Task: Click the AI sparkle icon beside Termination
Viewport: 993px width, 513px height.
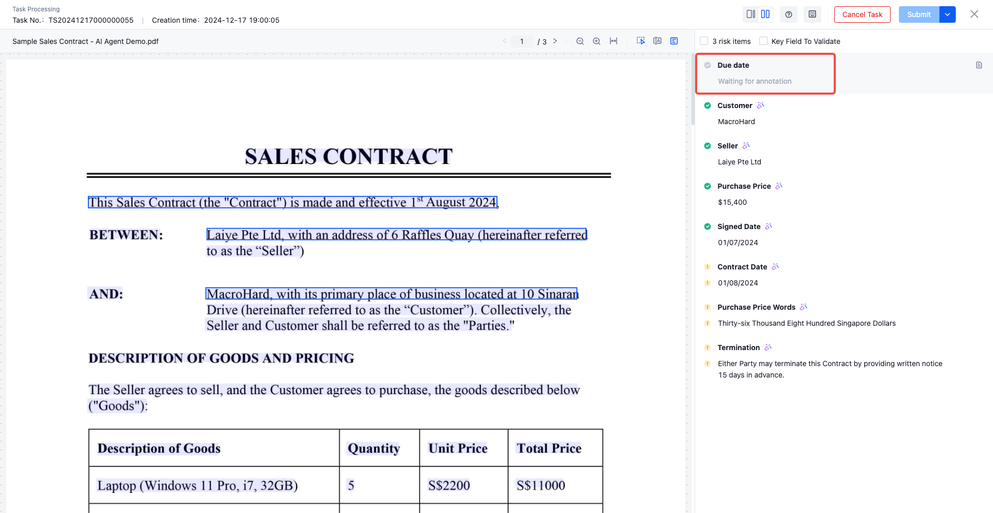Action: point(768,347)
